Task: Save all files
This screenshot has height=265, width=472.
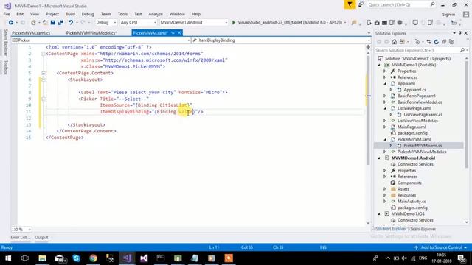Action: coord(60,23)
